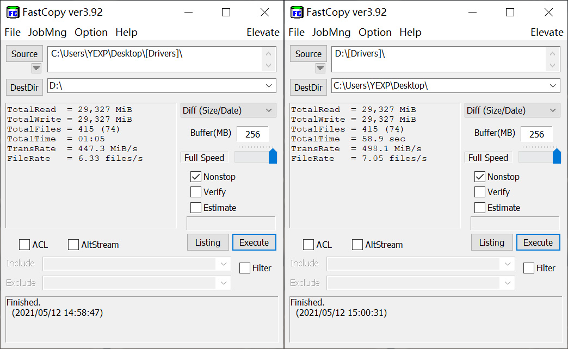568x349 pixels.
Task: Click TransRate 498.1 MiB/s line
Action: (x=356, y=148)
